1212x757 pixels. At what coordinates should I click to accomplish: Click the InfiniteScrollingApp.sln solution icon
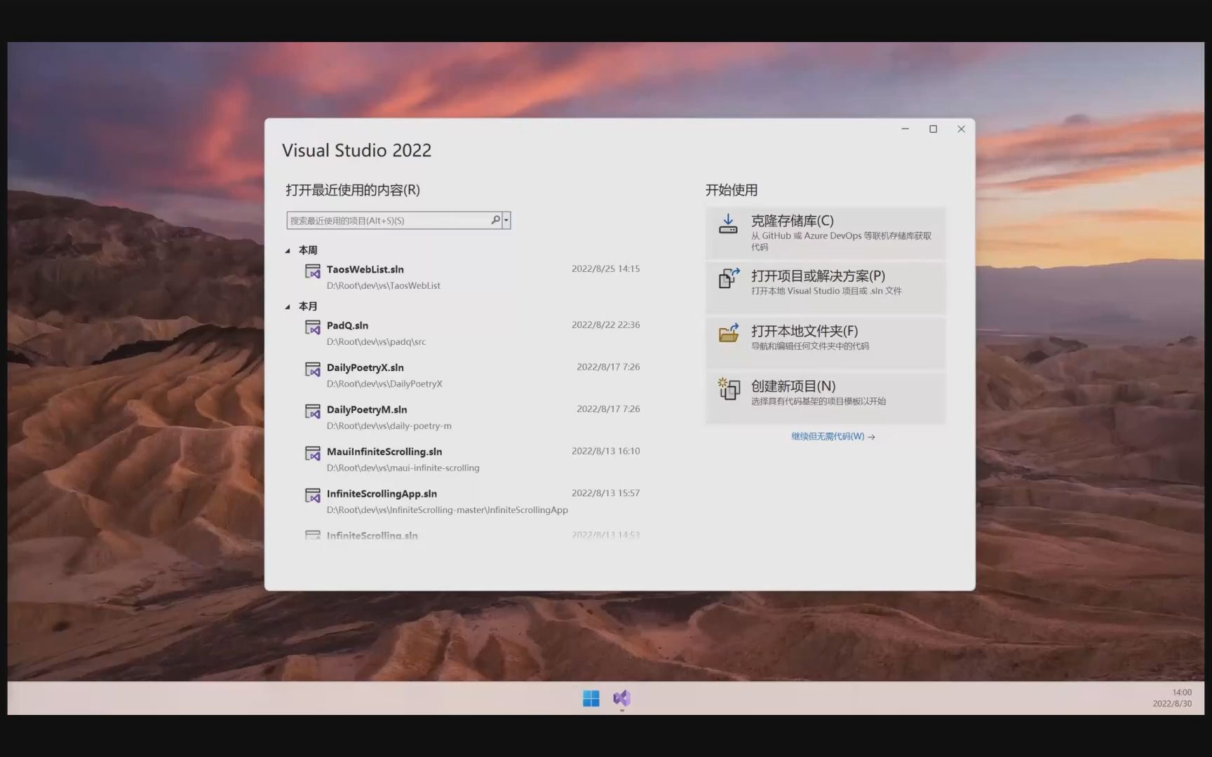313,495
